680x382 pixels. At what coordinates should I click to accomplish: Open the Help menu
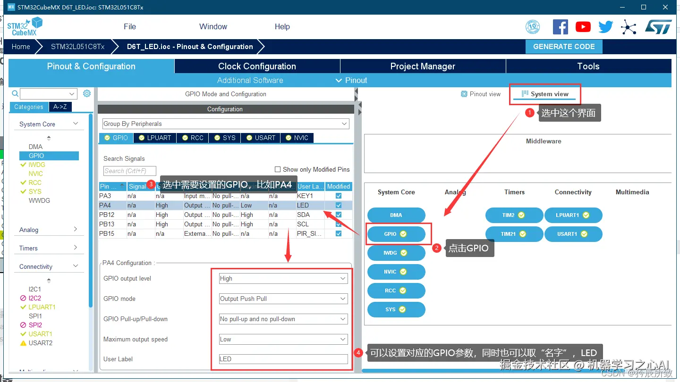coord(282,27)
